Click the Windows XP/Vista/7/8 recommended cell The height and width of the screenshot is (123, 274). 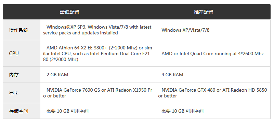pyautogui.click(x=213, y=30)
